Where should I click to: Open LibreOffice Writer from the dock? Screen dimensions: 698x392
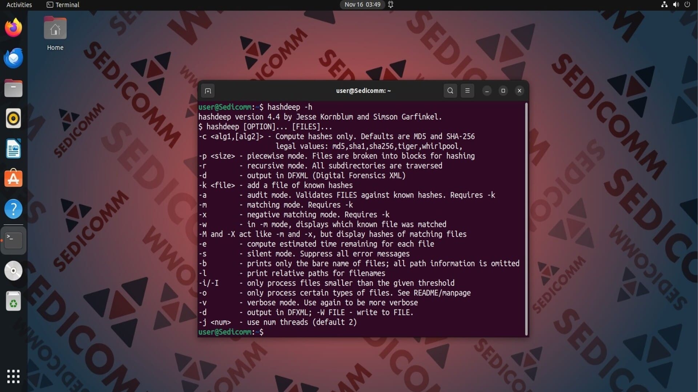tap(13, 149)
